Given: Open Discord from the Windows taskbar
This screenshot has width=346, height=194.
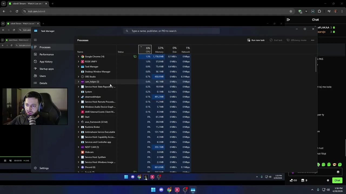Looking at the screenshot, I should 161,190.
